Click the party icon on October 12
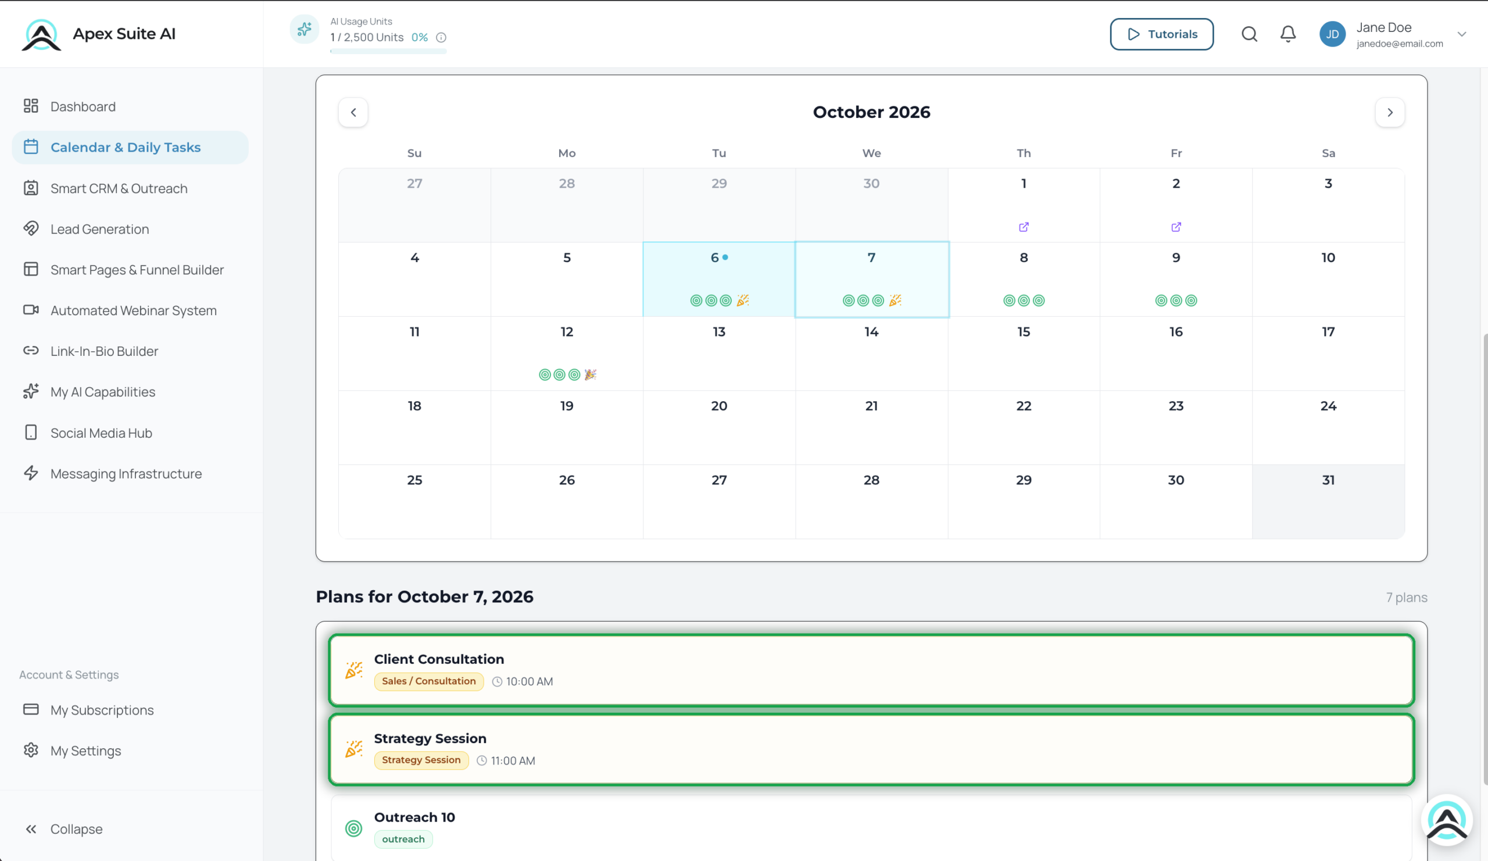Viewport: 1488px width, 861px height. [591, 374]
